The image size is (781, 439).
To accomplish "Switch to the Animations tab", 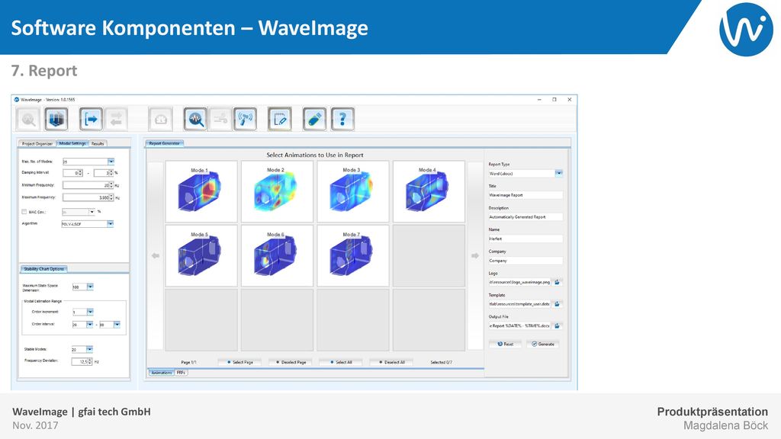I will tap(162, 372).
